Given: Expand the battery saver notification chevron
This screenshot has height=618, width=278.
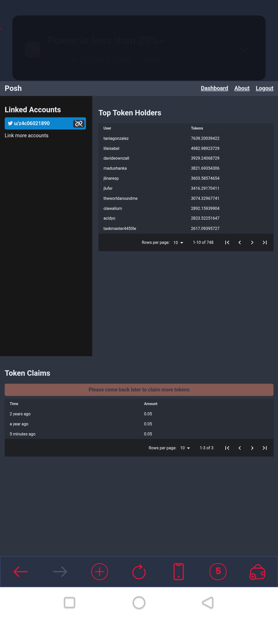Looking at the screenshot, I should (x=244, y=49).
